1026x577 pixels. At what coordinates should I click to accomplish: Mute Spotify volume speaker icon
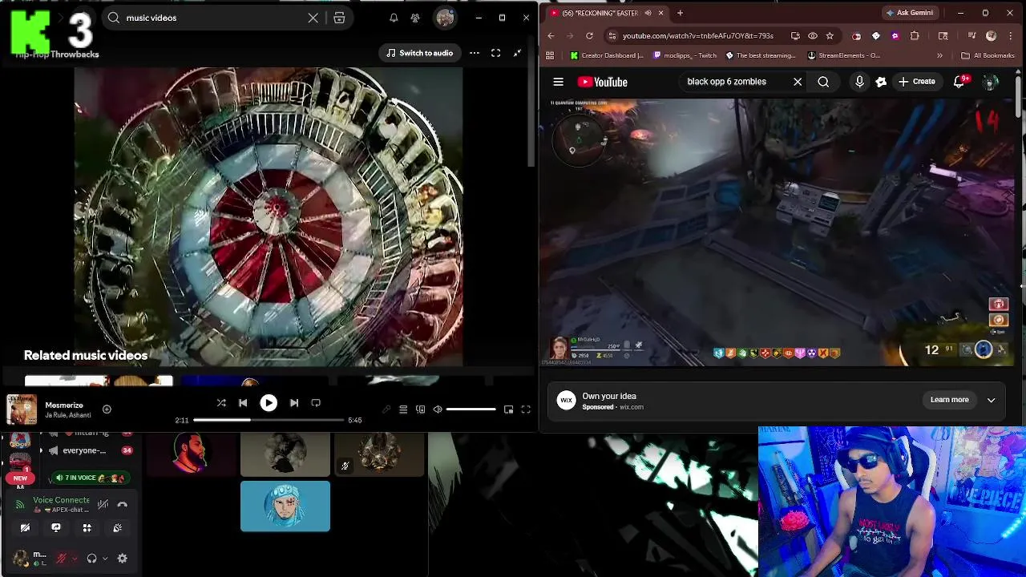438,410
